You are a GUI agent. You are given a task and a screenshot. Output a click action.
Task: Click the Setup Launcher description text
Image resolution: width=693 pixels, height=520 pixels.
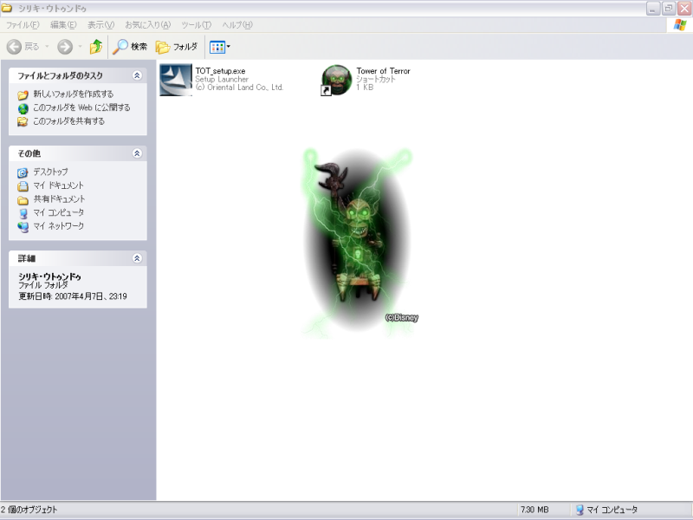(222, 79)
